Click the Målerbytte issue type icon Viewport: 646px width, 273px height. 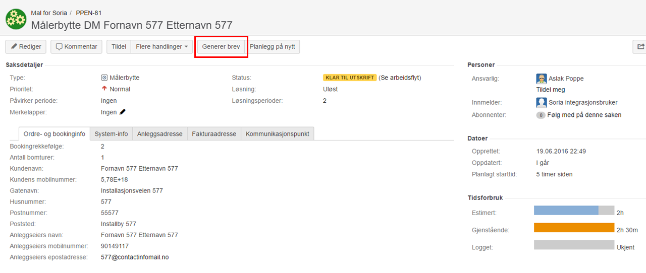click(x=104, y=78)
